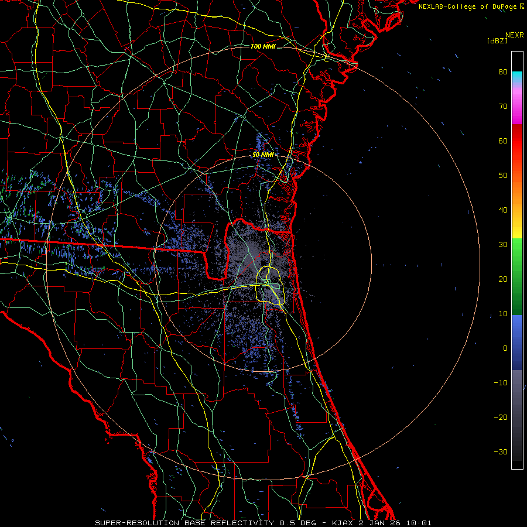
Task: Click the 10 value on dBZ scale
Action: click(503, 314)
